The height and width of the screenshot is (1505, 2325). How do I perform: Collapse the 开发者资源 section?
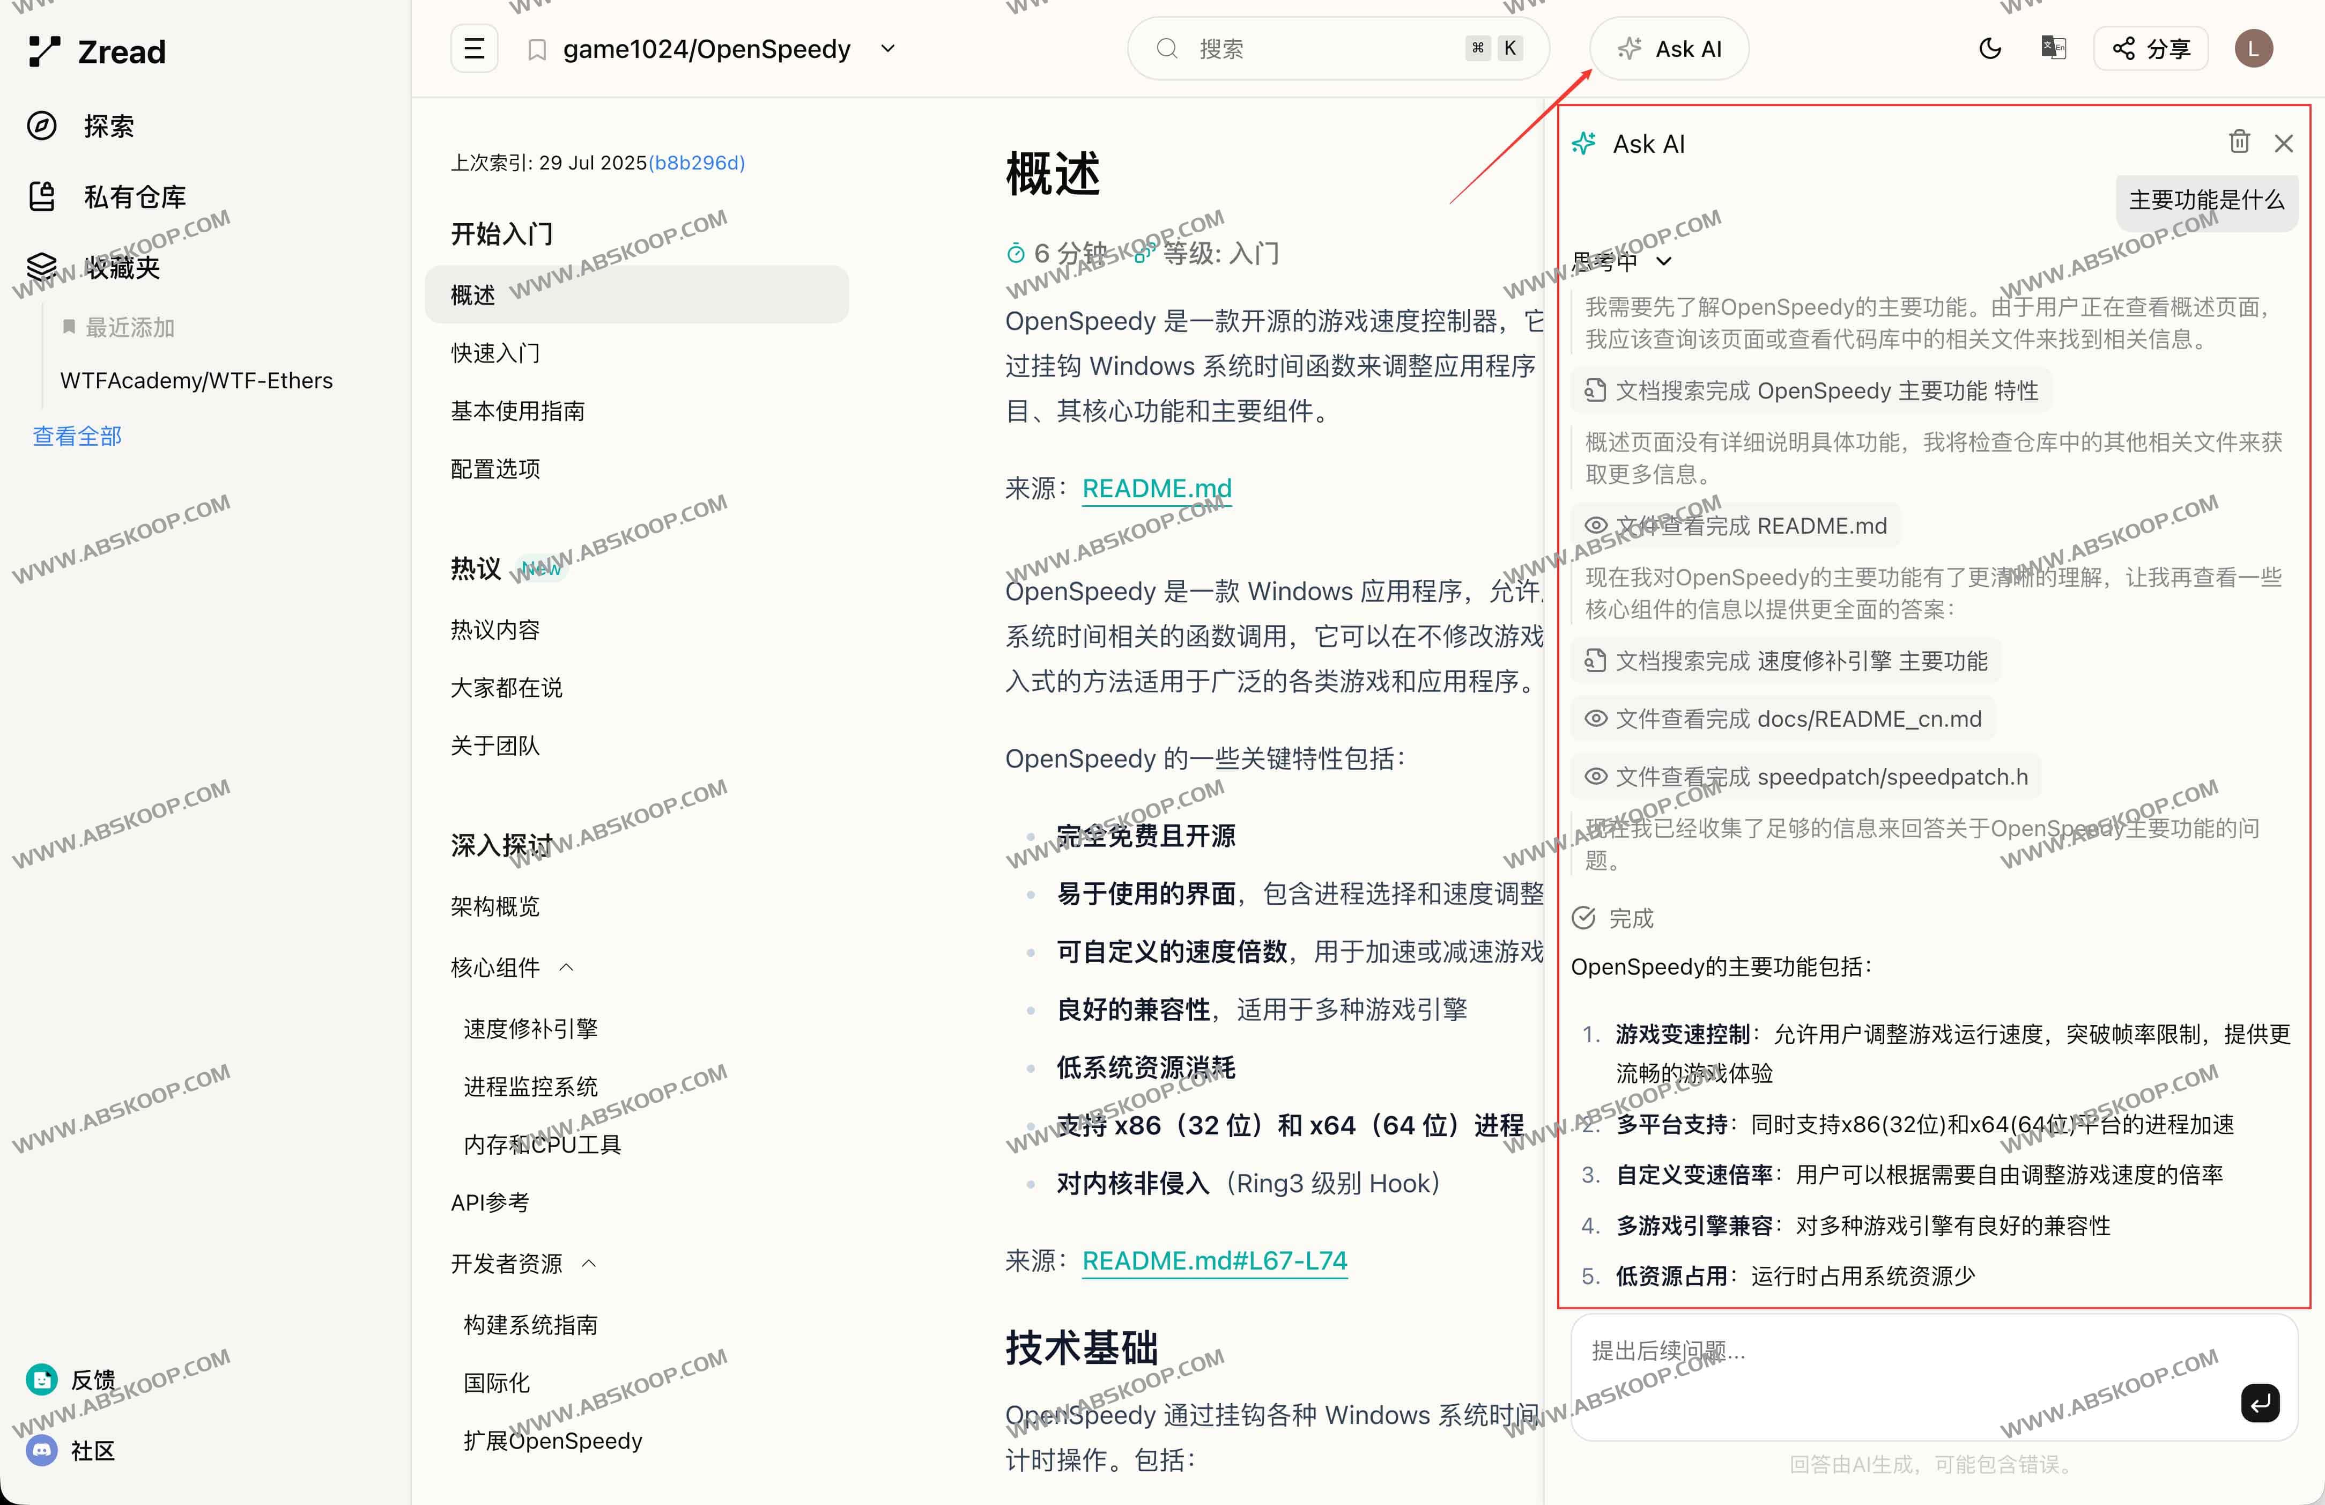click(x=589, y=1263)
